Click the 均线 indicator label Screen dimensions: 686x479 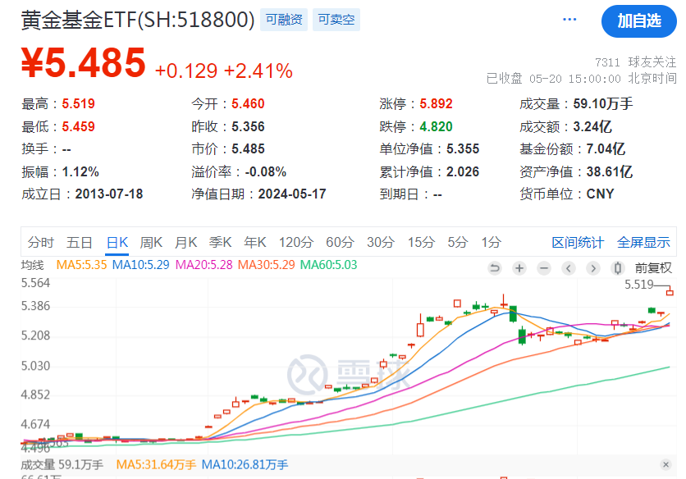[32, 265]
